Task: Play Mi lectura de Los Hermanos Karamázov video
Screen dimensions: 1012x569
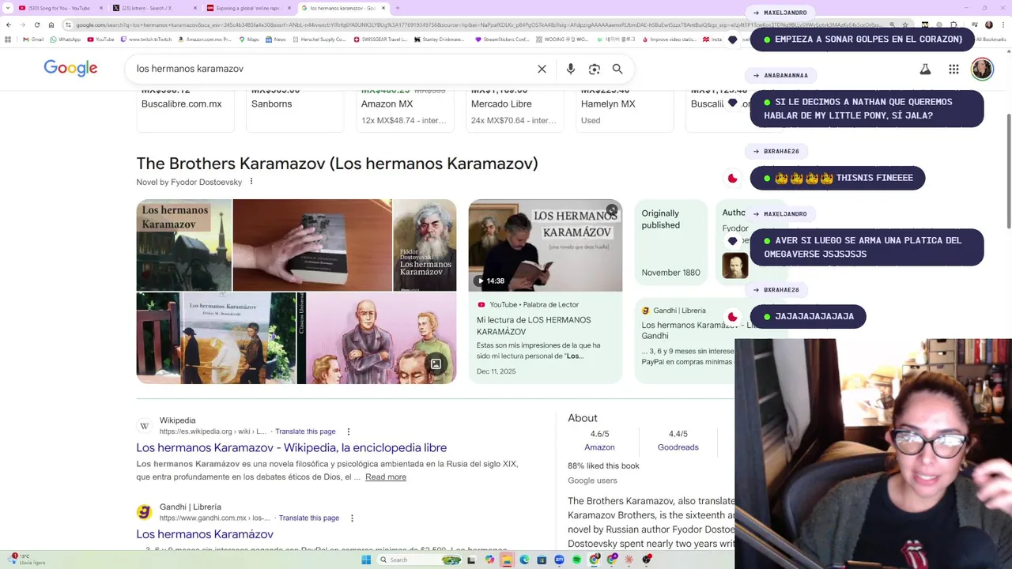Action: [546, 245]
